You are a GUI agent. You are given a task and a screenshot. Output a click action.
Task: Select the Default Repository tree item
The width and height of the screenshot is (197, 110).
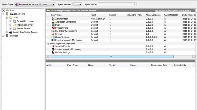coord(26,21)
